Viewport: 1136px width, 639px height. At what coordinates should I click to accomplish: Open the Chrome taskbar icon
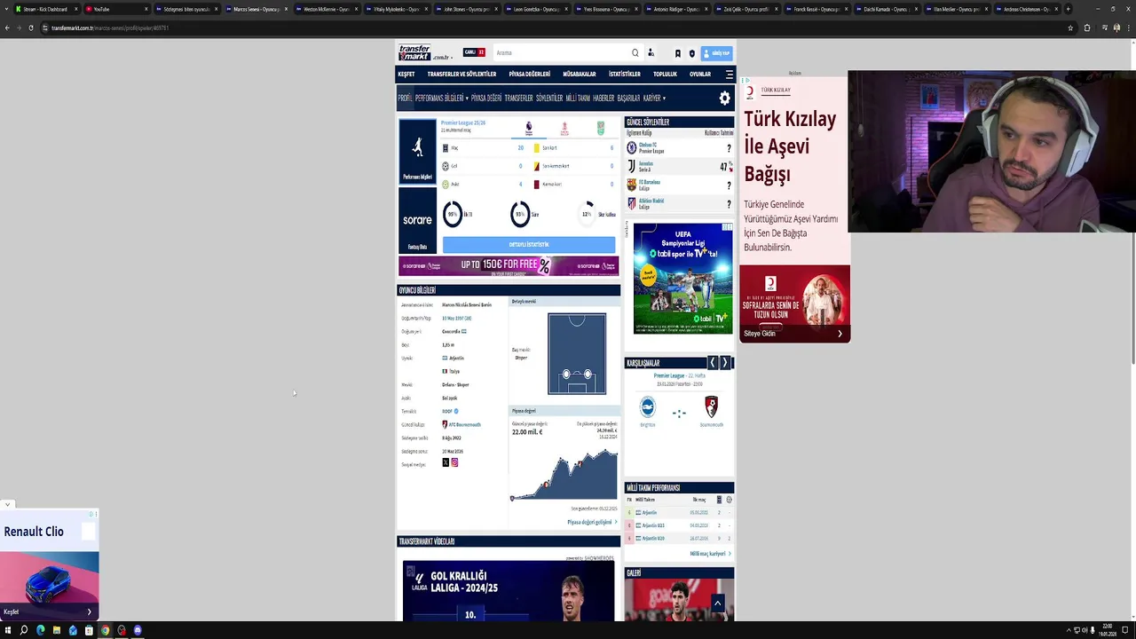click(105, 630)
